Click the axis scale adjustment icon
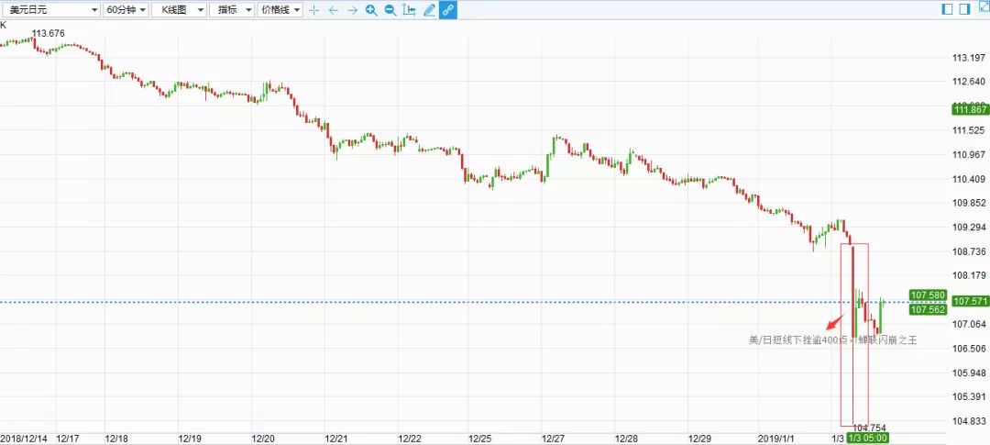Viewport: 990px width, 445px height. (x=409, y=10)
